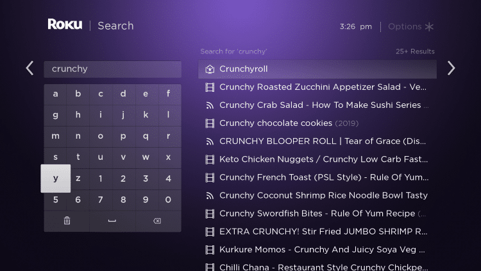Click feed icon beside CRUNCHY BLOOPER ROLL
The width and height of the screenshot is (481, 271).
click(210, 141)
